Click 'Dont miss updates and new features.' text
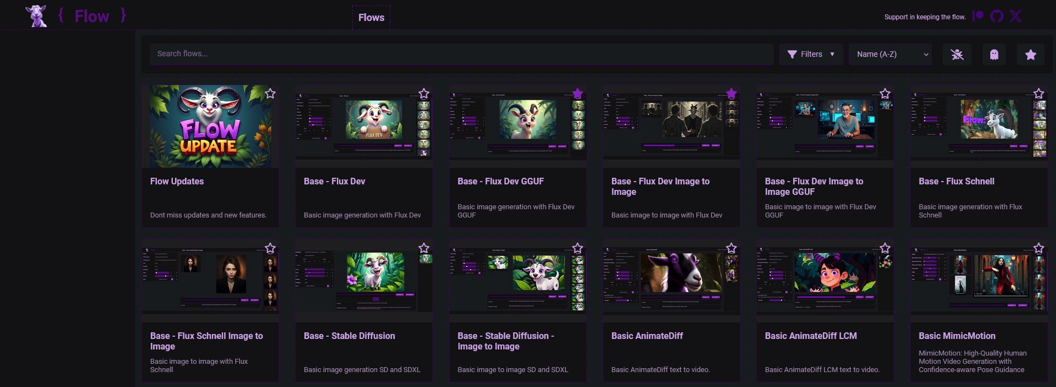1056x387 pixels. pyautogui.click(x=208, y=215)
